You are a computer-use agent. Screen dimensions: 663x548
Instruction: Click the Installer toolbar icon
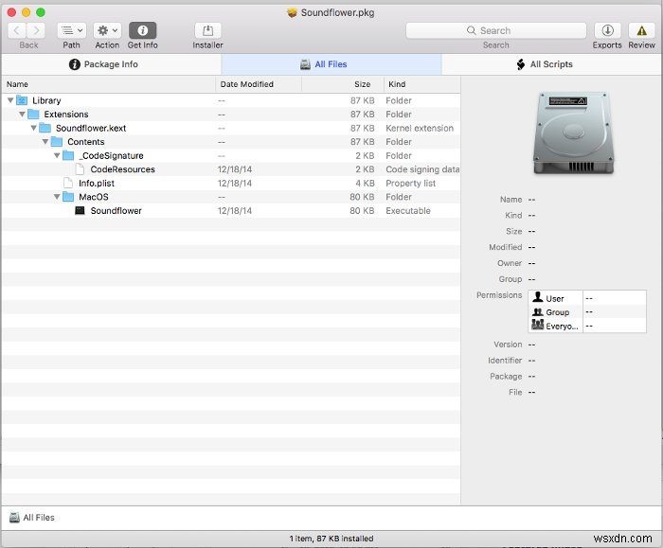207,30
